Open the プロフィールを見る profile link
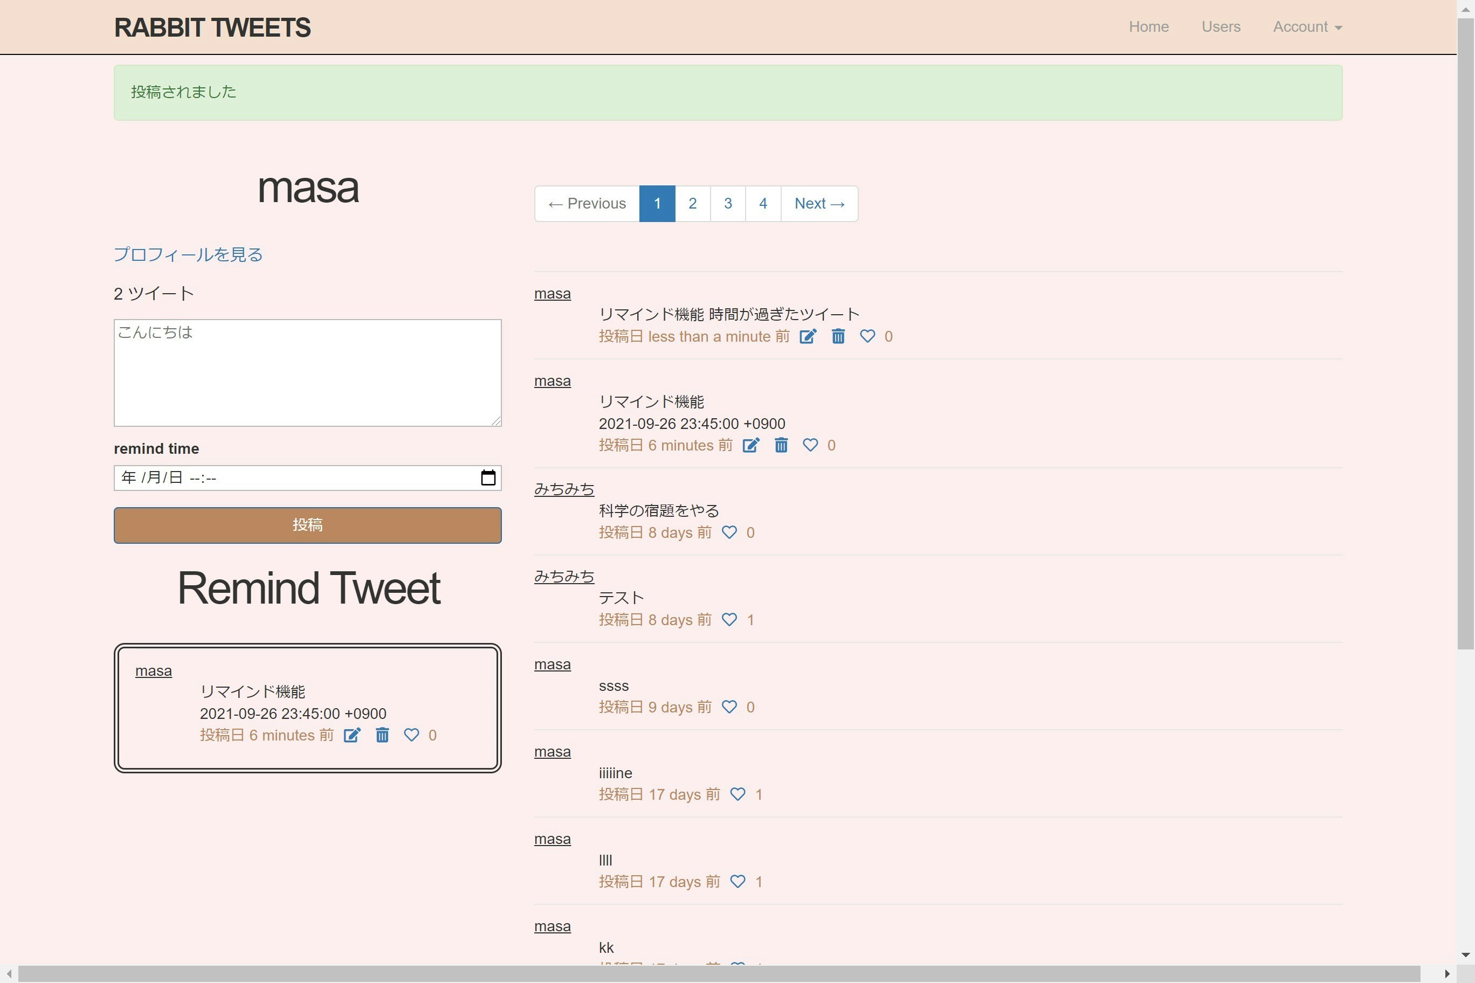The width and height of the screenshot is (1475, 983). [x=187, y=254]
